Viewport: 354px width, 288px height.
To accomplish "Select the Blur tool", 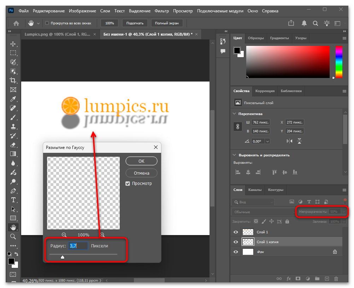I will [x=13, y=163].
